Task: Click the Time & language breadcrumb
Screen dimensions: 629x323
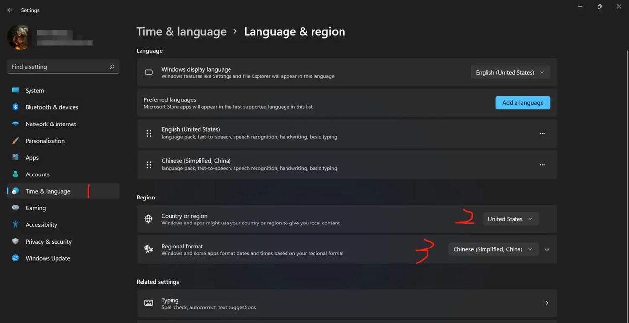Action: [181, 31]
